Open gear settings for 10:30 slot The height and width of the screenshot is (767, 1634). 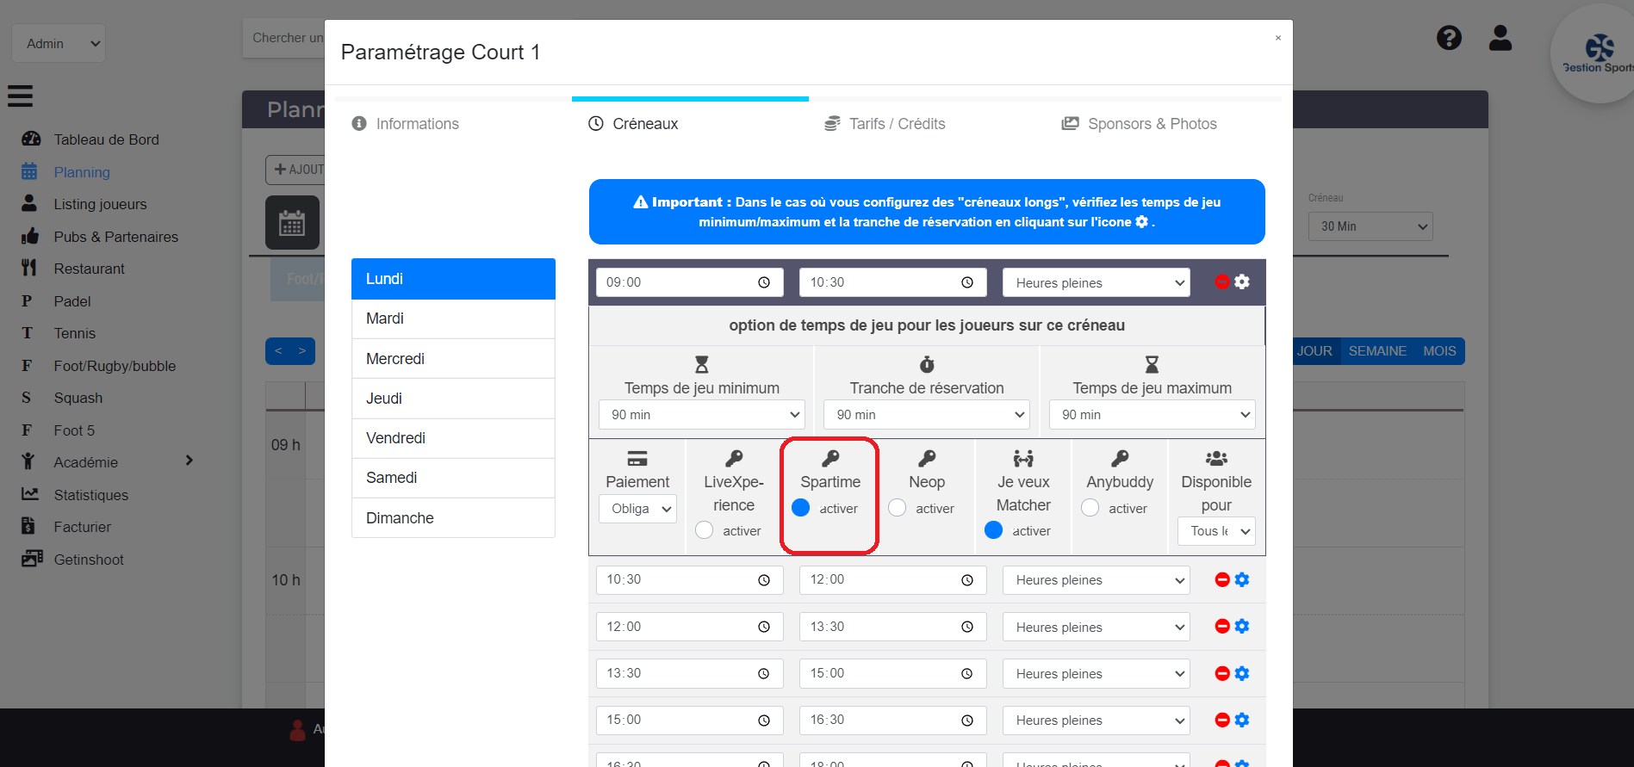point(1242,579)
